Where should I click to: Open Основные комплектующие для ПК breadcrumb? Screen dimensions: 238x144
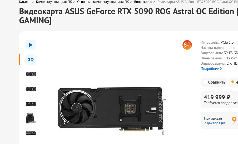(x=103, y=2)
